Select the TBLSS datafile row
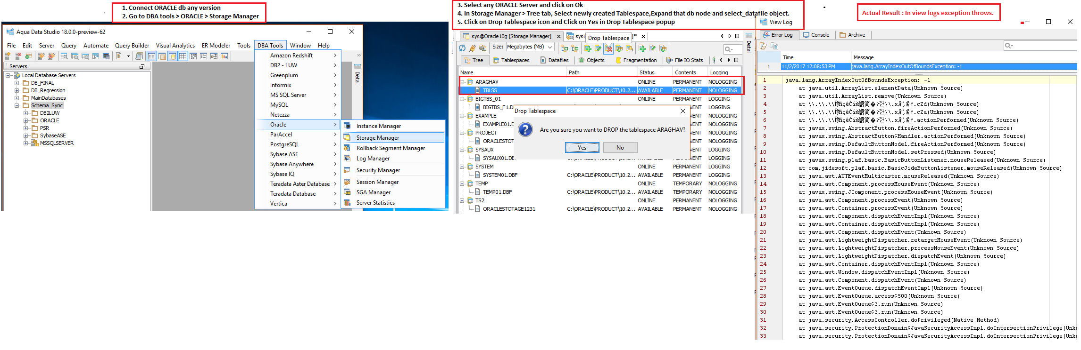1081x350 pixels. [600, 90]
